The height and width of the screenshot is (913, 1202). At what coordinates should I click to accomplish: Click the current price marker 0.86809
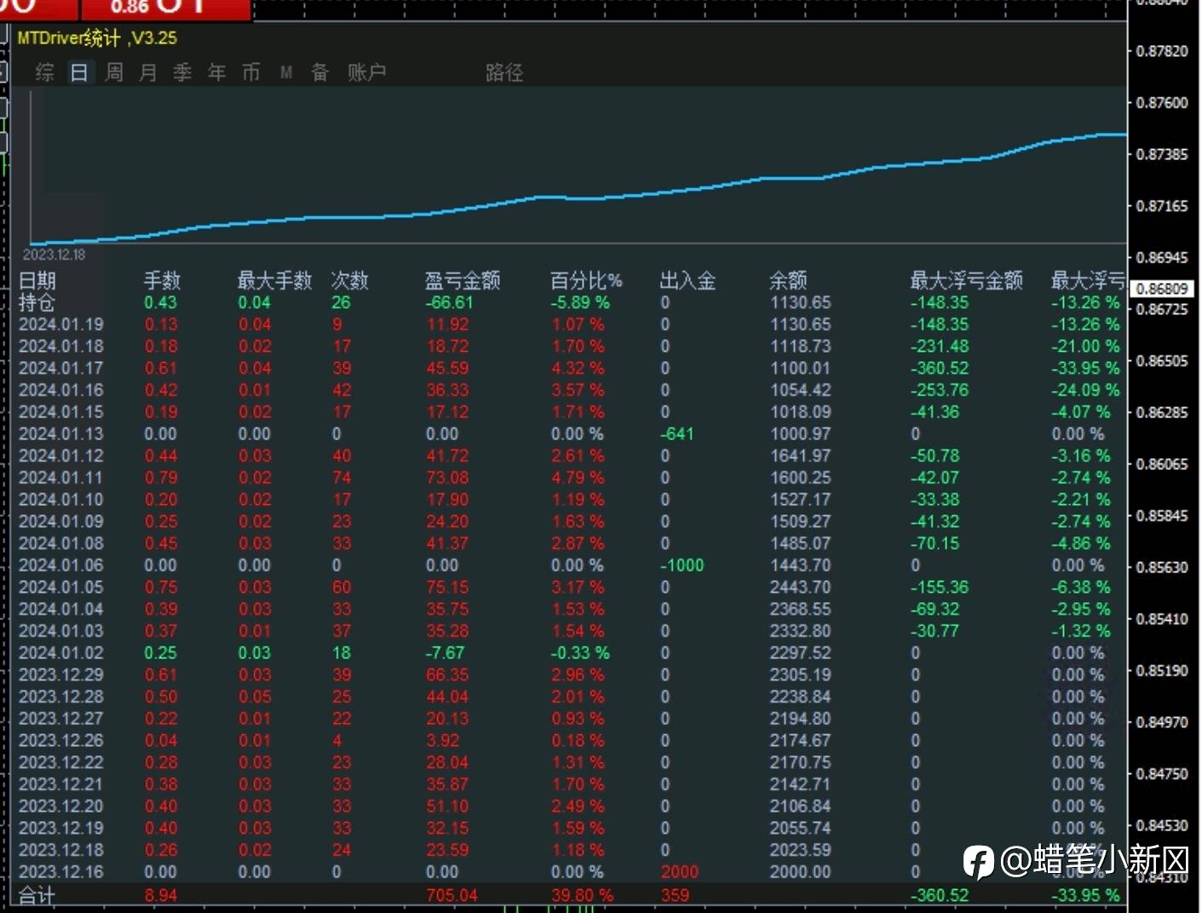[1162, 289]
